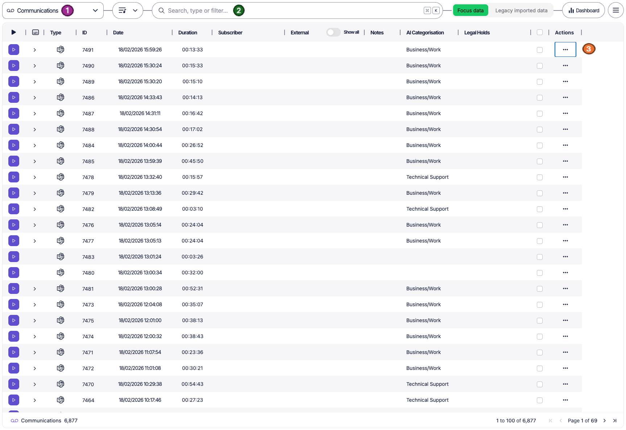Click the transcript icon in table header
Viewport: 626px width, 430px height.
coord(36,33)
